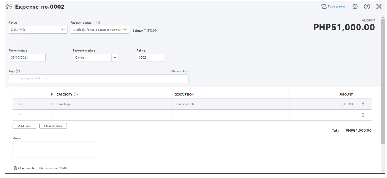This screenshot has width=387, height=178.
Task: Click the large PHP51,000.00 amount
Action: (x=344, y=27)
